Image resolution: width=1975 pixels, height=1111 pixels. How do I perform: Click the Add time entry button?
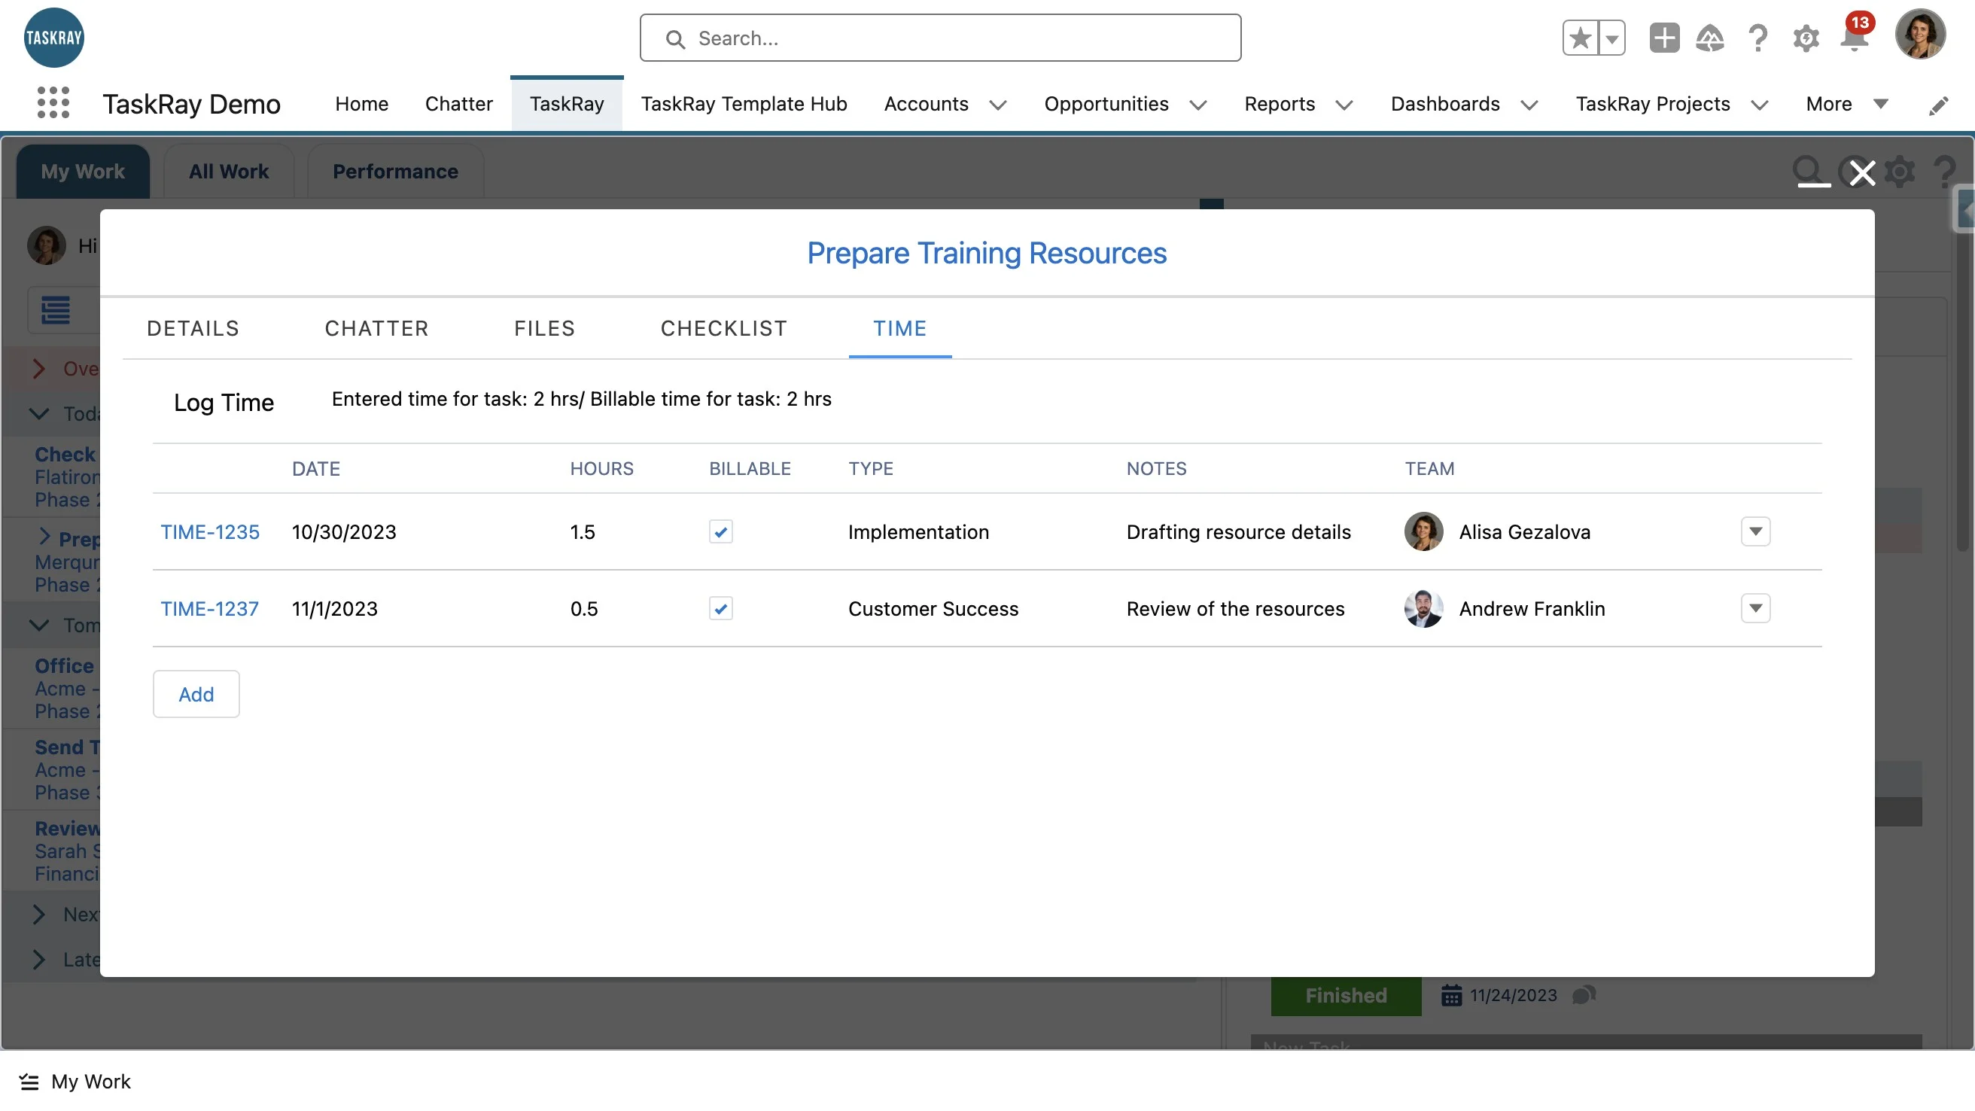(x=196, y=694)
